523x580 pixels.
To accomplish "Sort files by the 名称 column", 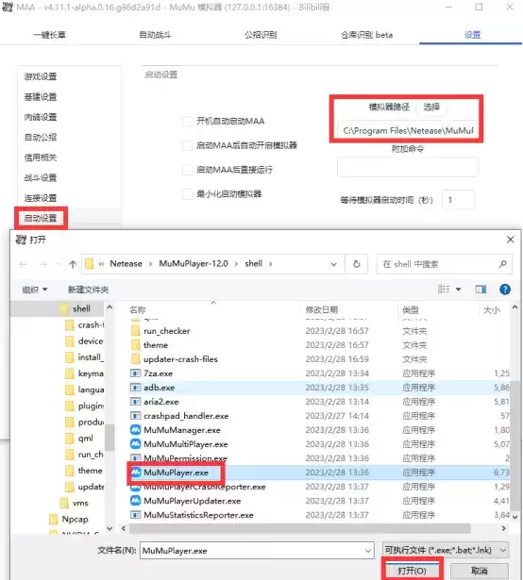I will pyautogui.click(x=138, y=309).
